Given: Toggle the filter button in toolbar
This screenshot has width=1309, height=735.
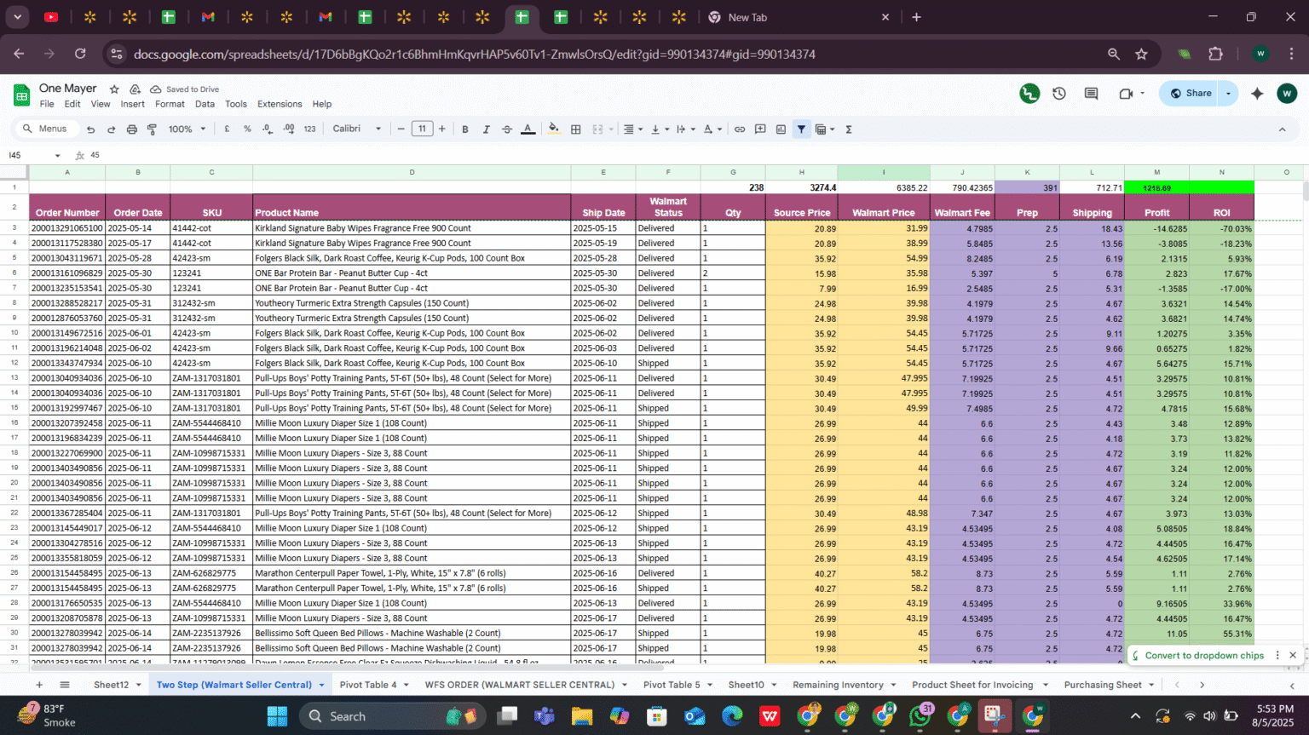Looking at the screenshot, I should pos(801,129).
